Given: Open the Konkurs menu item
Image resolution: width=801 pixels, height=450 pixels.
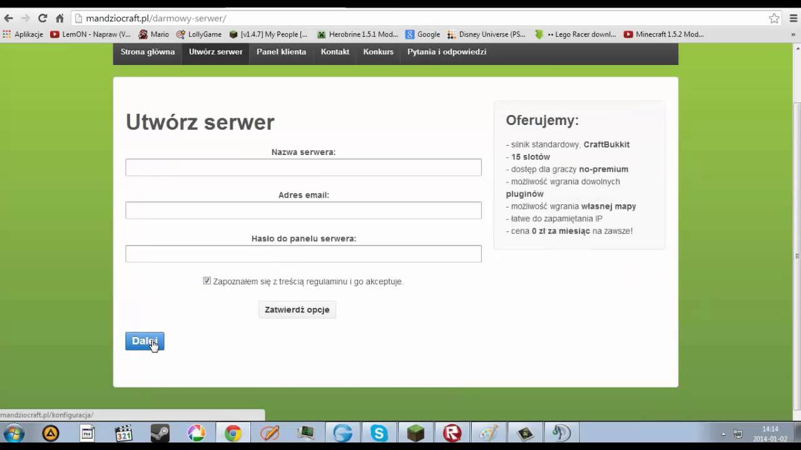Looking at the screenshot, I should tap(379, 52).
